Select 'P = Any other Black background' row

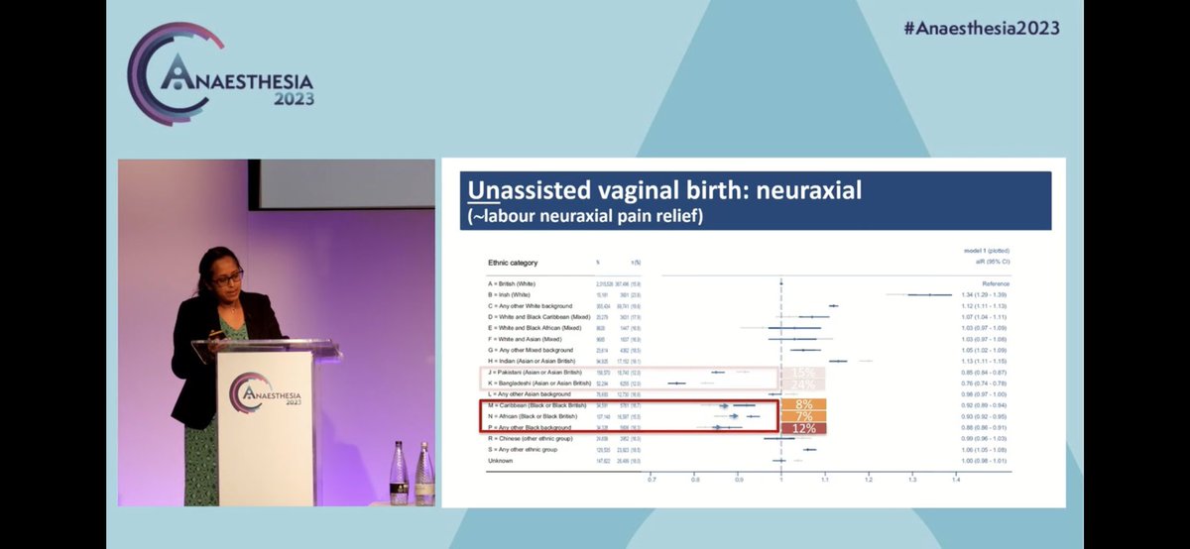pyautogui.click(x=528, y=427)
